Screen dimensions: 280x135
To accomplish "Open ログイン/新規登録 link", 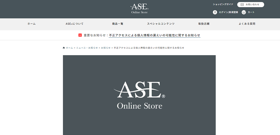I will click(x=228, y=12).
